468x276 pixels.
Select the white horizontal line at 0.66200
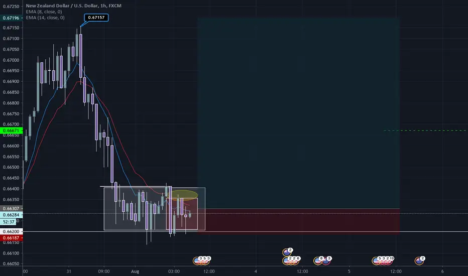coord(246,231)
